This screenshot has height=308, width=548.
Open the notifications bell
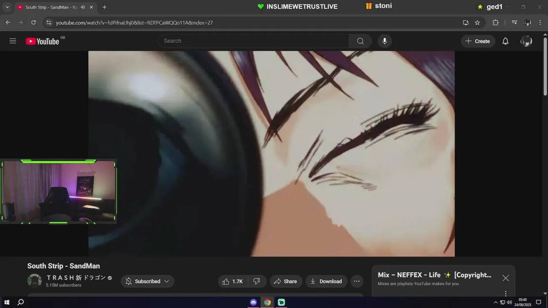click(506, 41)
